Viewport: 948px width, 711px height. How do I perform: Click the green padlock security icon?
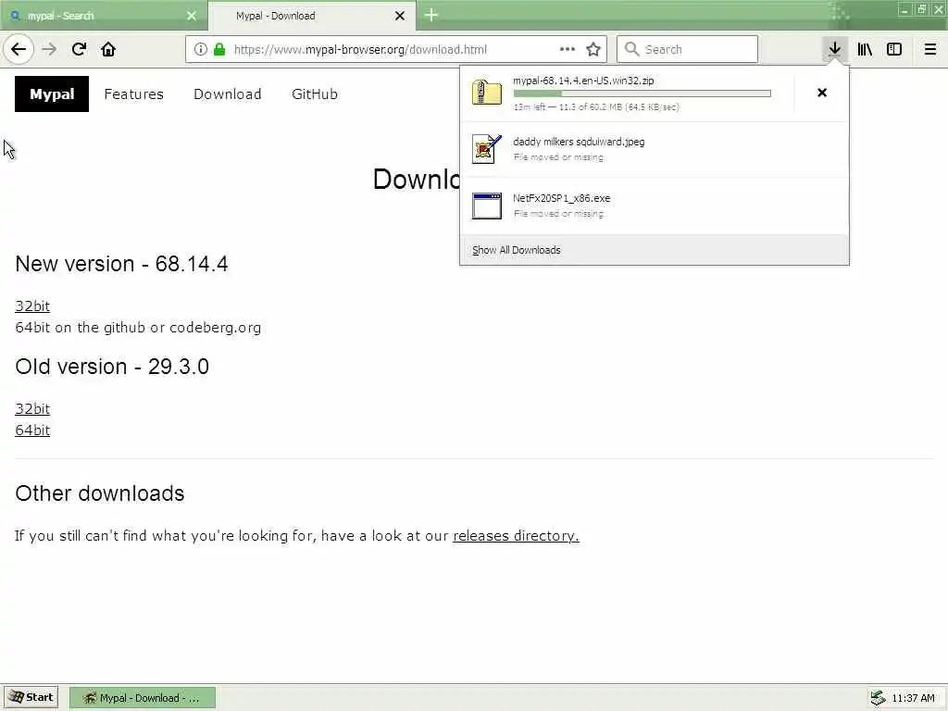click(x=219, y=50)
